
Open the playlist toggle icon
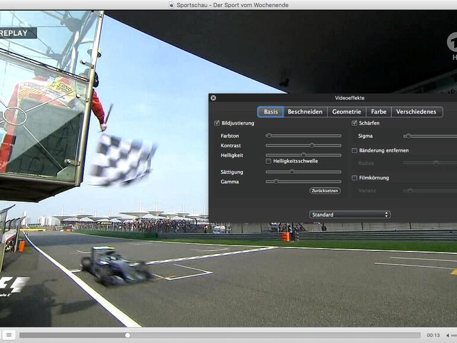[x=9, y=335]
